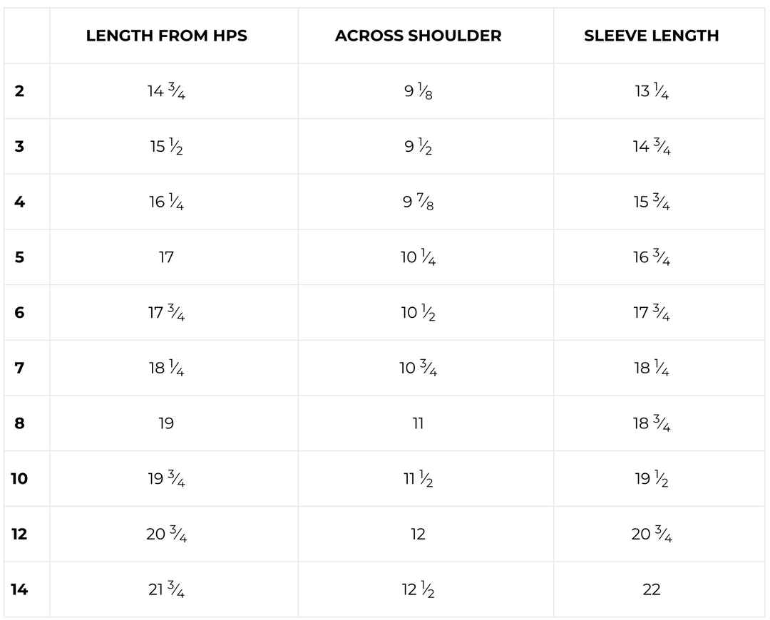Viewport: 770px width, 620px height.
Task: Select the size 5 row label
Action: [19, 257]
